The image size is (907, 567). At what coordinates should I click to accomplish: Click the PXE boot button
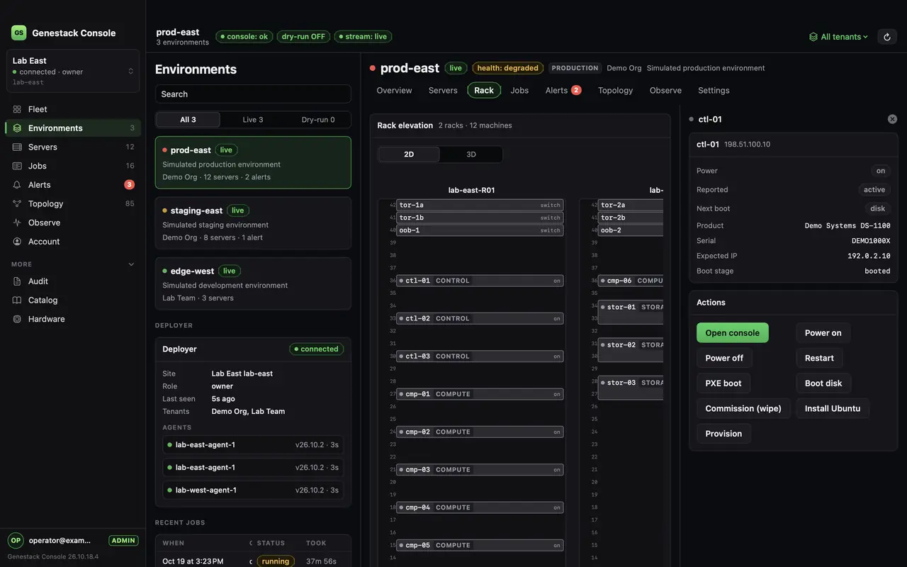click(723, 383)
